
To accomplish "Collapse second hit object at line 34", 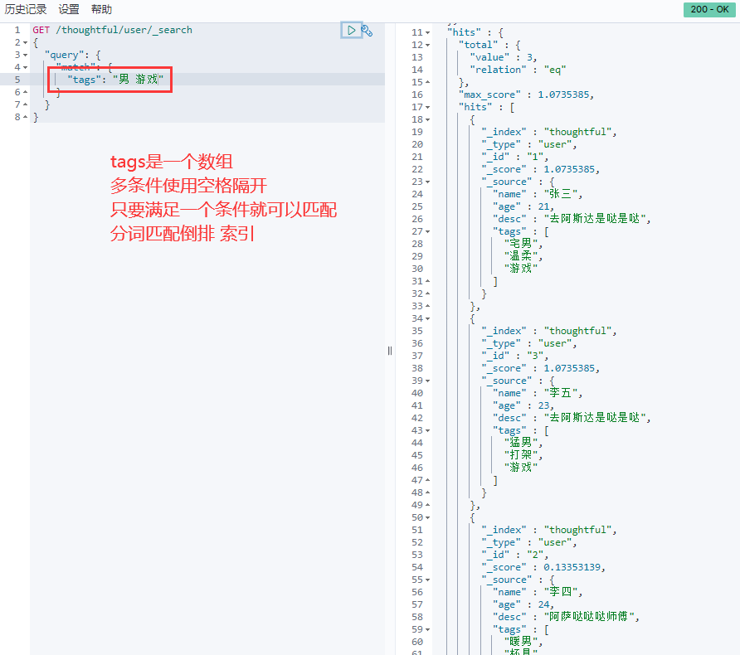I will pyautogui.click(x=427, y=318).
